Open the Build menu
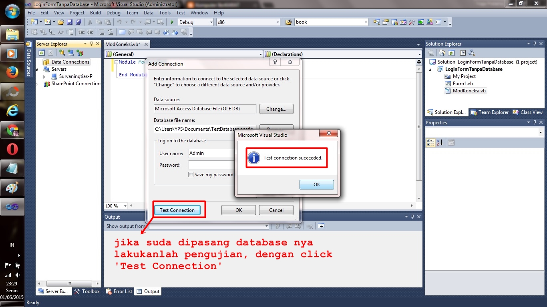Image resolution: width=547 pixels, height=307 pixels. [x=95, y=13]
